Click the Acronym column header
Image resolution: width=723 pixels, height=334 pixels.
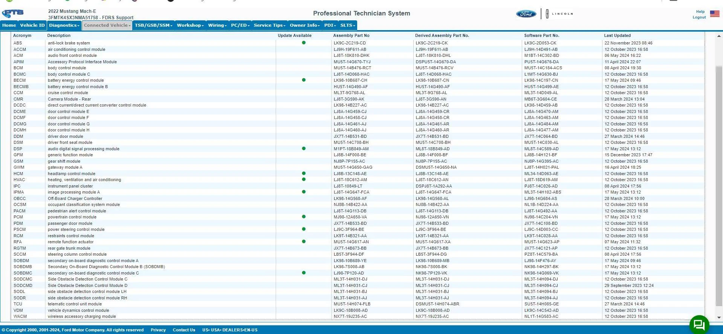(22, 35)
